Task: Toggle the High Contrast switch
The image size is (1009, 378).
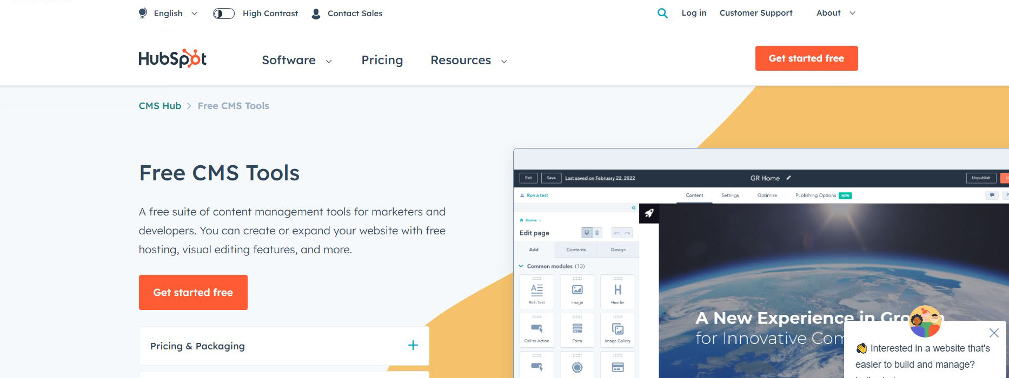Action: (x=224, y=13)
